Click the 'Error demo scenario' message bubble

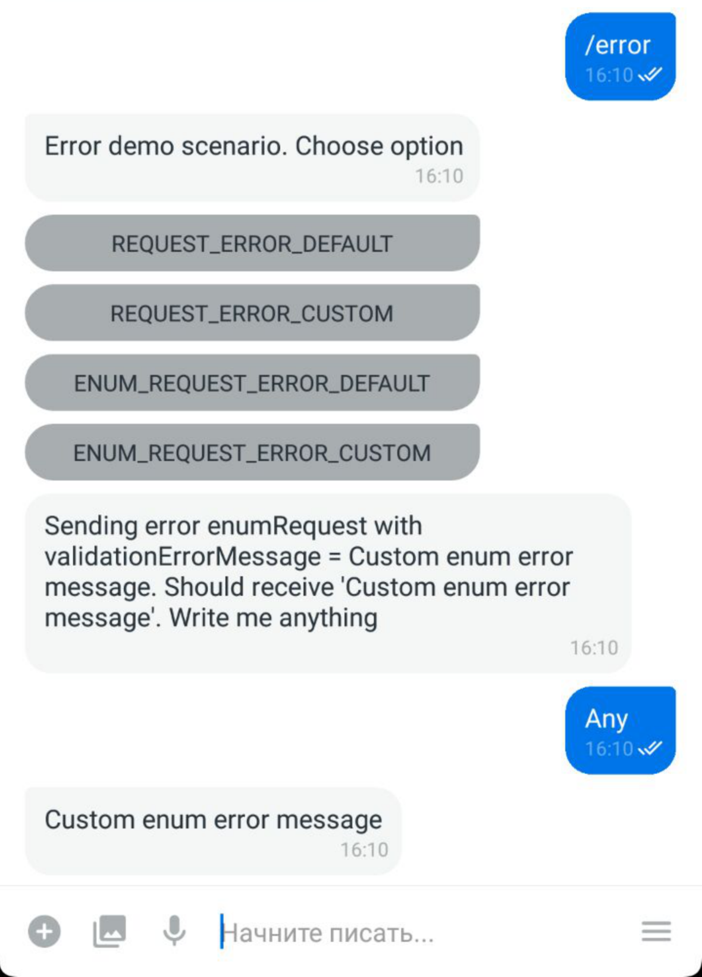tap(252, 157)
